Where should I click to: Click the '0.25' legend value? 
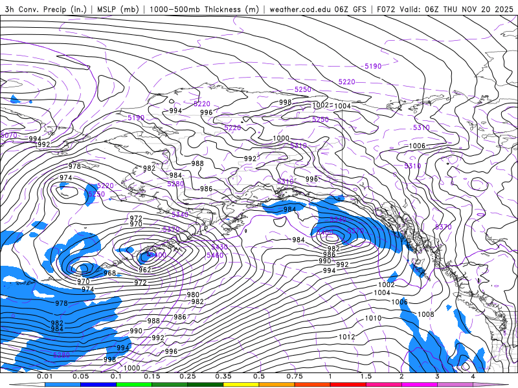coord(188,376)
